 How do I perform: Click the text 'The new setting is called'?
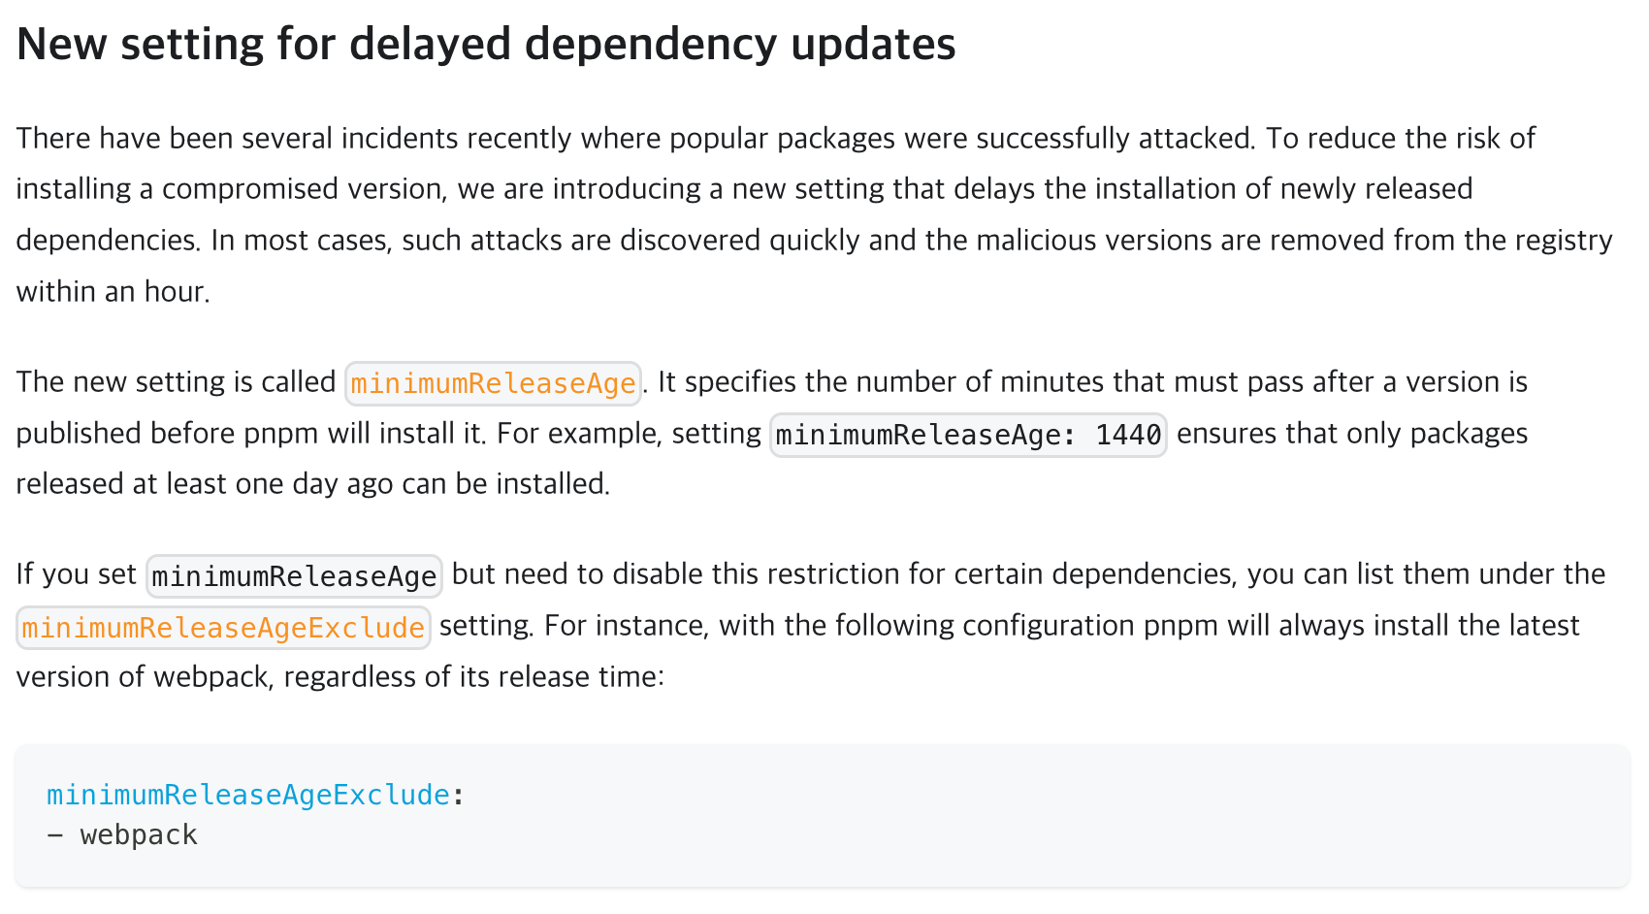(176, 382)
